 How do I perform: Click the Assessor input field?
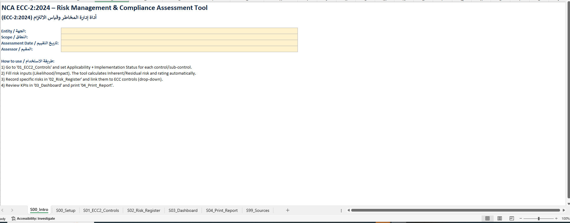(x=179, y=49)
